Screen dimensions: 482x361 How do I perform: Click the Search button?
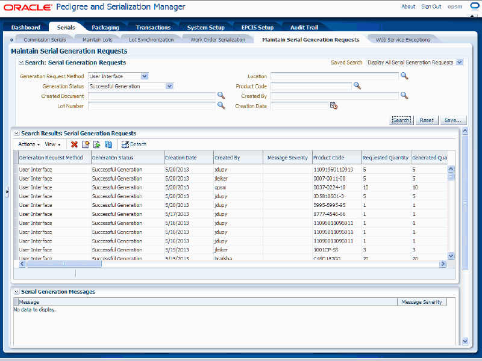pos(401,120)
